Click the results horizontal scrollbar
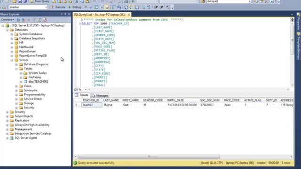301x169 pixels. coord(149,157)
